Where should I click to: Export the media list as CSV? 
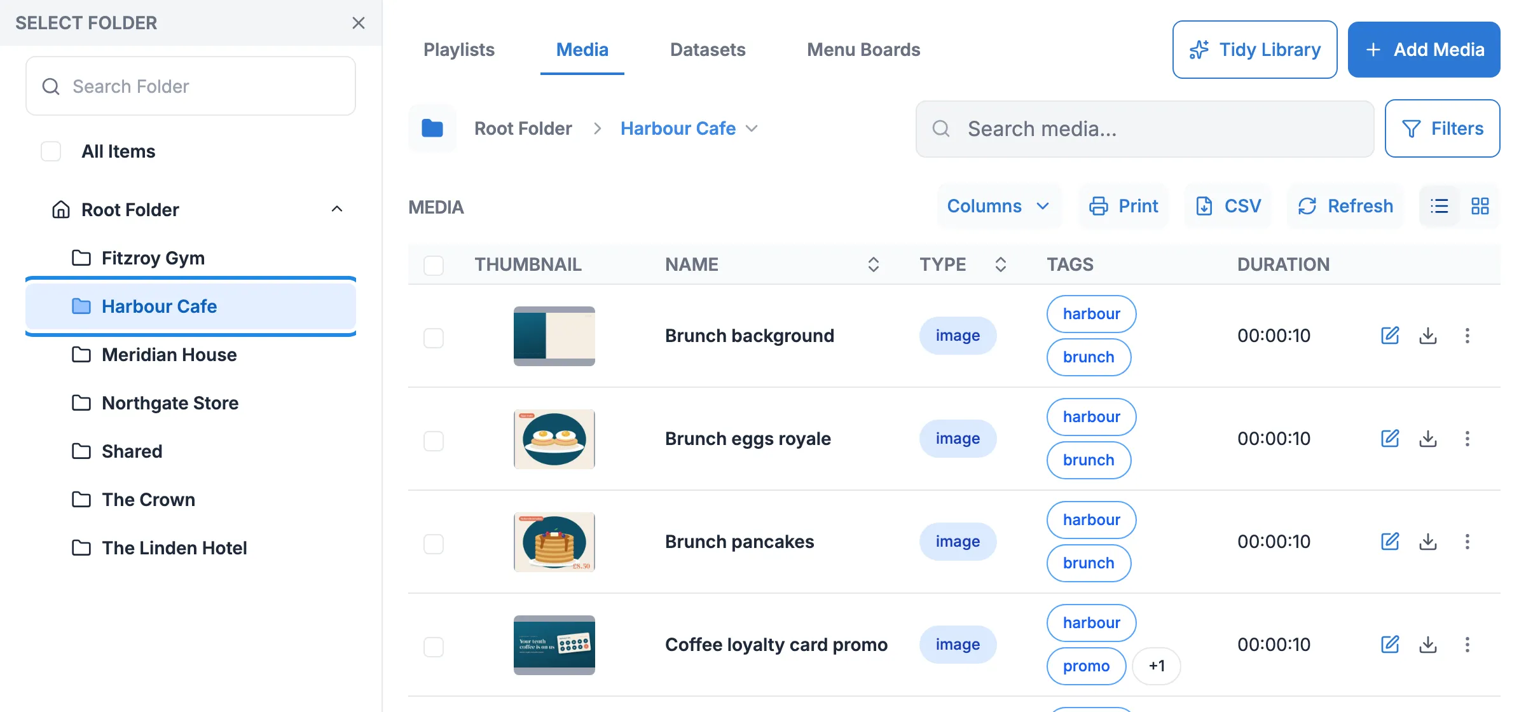[x=1228, y=206]
